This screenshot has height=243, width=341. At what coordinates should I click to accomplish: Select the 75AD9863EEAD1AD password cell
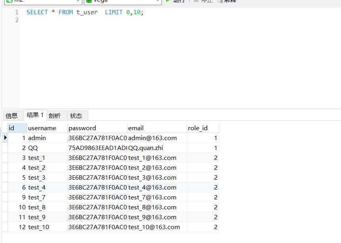click(x=97, y=148)
